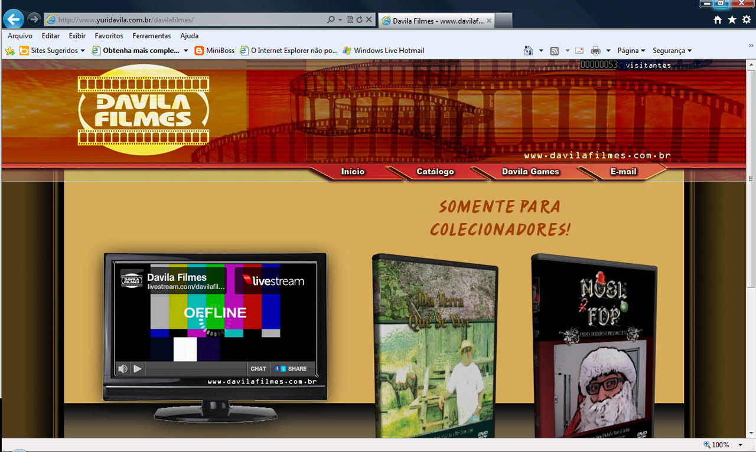Open the Editar menu
Screen dimensions: 756x452
coord(51,36)
